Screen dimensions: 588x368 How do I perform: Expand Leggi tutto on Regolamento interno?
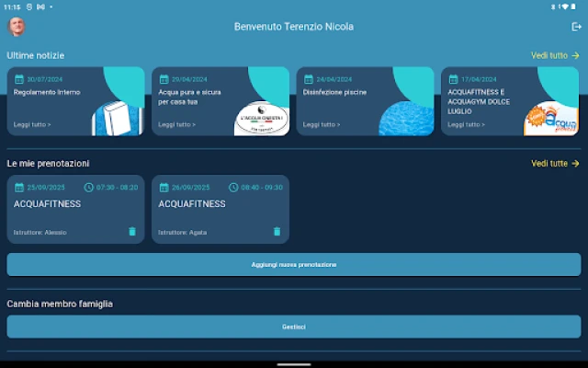point(32,124)
